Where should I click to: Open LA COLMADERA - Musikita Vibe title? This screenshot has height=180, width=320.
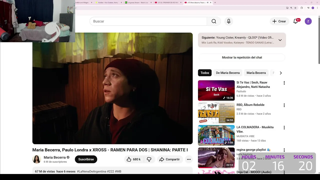(255, 129)
